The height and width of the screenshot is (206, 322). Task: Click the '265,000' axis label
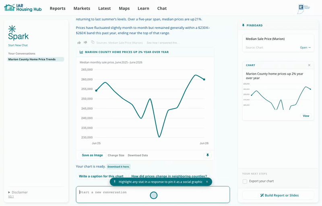point(87,70)
